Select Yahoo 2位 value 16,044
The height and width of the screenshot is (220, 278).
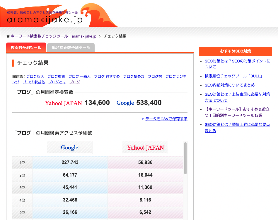(145, 175)
